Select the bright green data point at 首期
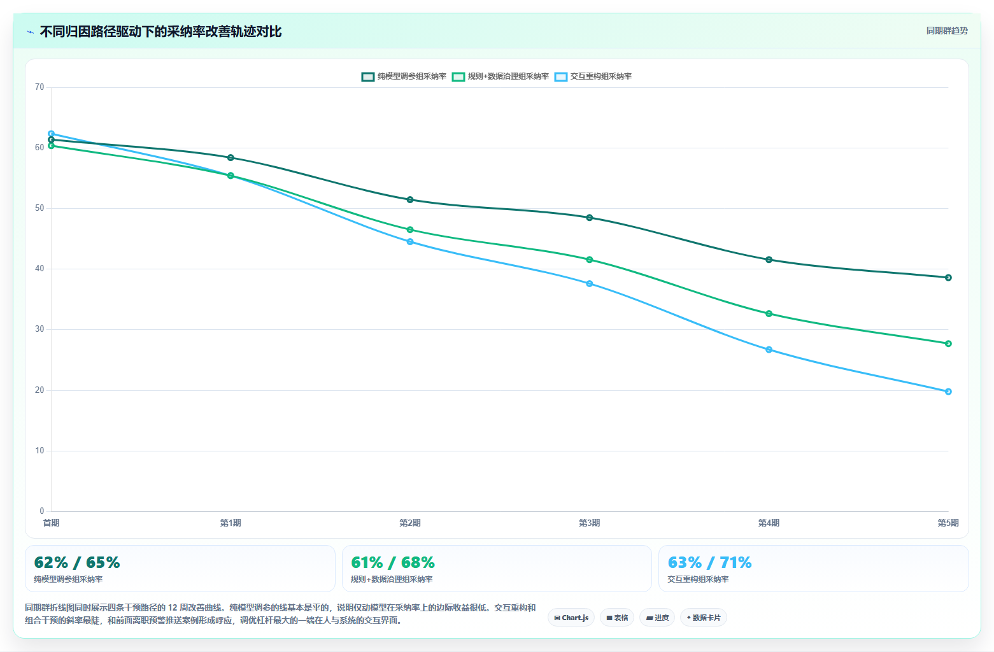The image size is (994, 652). 51,146
